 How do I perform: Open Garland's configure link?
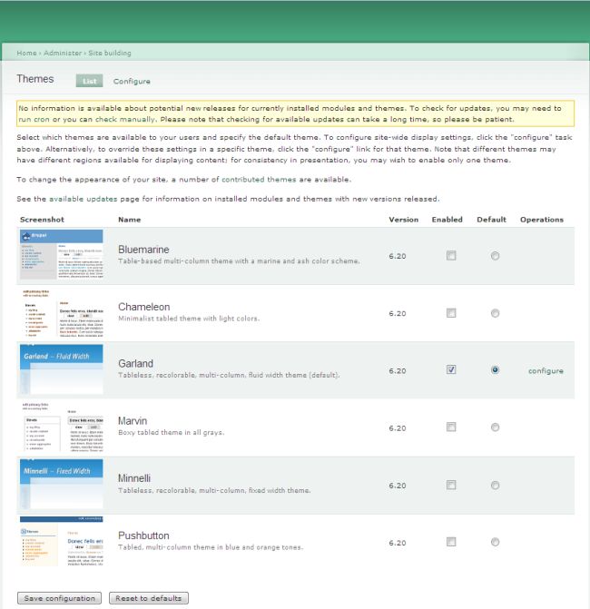click(546, 371)
